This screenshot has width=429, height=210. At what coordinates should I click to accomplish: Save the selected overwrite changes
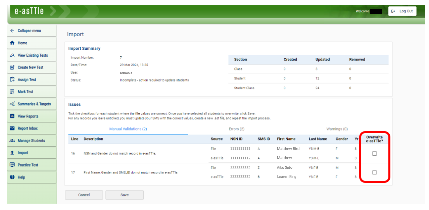[x=124, y=195]
